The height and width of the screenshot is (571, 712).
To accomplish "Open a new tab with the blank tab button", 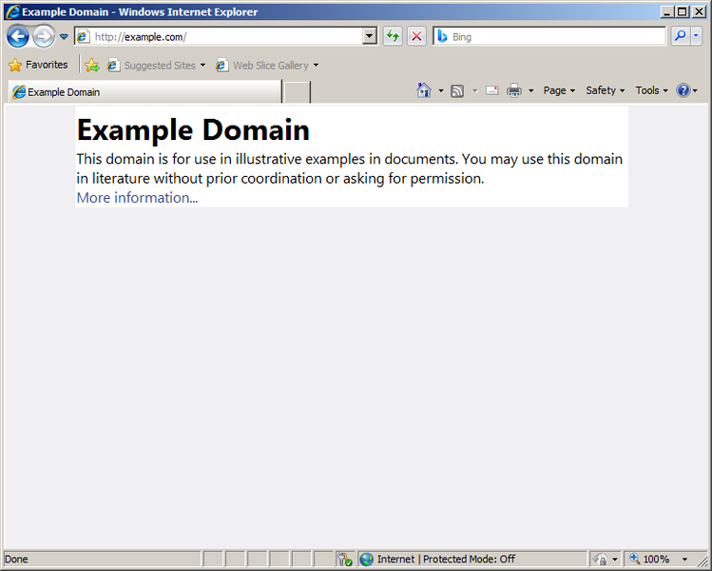I will 297,92.
